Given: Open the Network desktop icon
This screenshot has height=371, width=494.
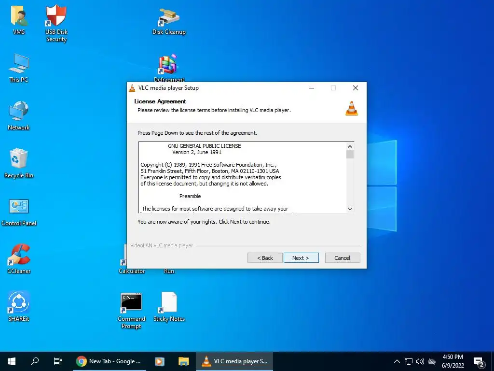Looking at the screenshot, I should point(19,115).
